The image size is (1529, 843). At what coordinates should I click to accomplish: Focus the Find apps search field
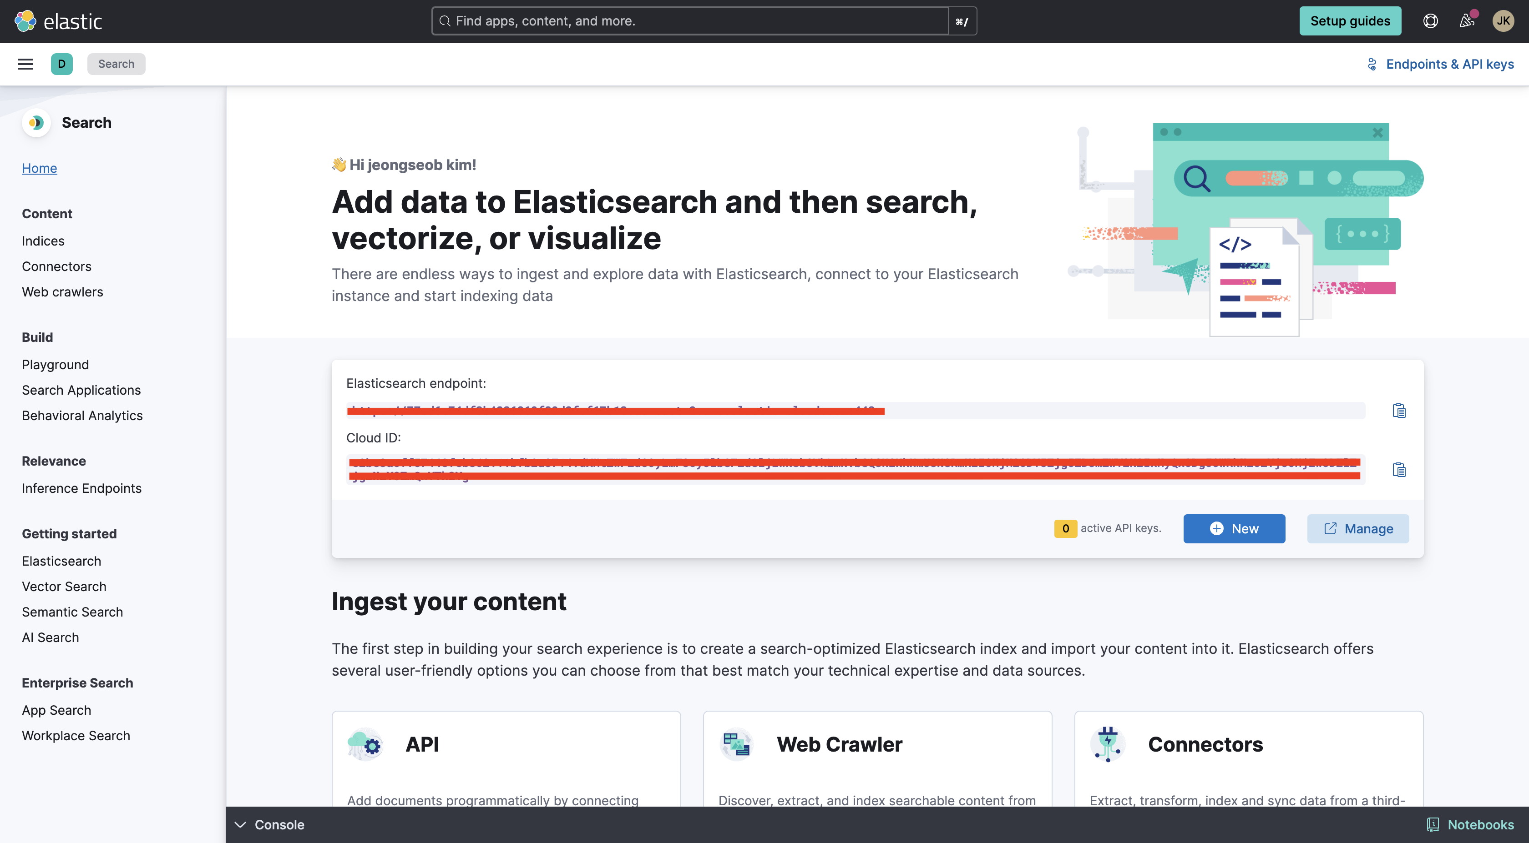[690, 21]
